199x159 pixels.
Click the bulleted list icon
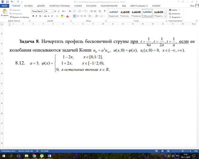coord(75,11)
